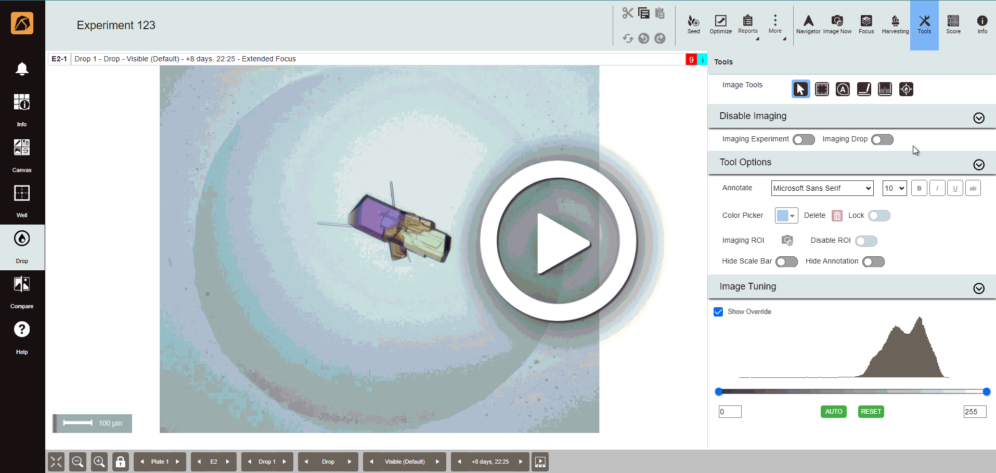This screenshot has height=473, width=996.
Task: Click the lock icon in bottom bar
Action: click(121, 462)
